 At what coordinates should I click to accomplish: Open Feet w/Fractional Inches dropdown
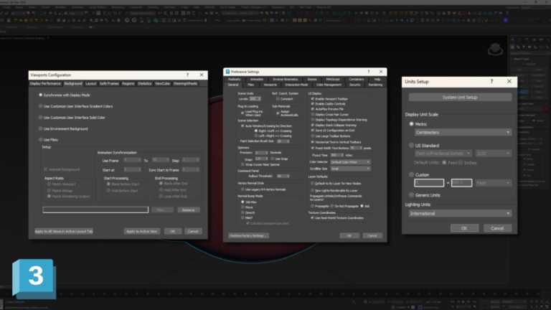point(443,154)
